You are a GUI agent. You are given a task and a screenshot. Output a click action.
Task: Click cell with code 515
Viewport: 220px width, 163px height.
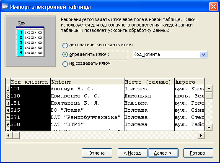(x=30, y=110)
